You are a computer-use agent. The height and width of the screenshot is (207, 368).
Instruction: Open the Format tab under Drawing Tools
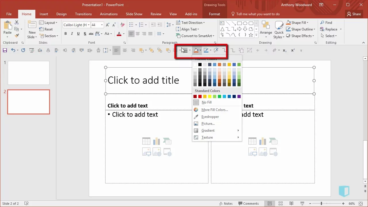[214, 14]
